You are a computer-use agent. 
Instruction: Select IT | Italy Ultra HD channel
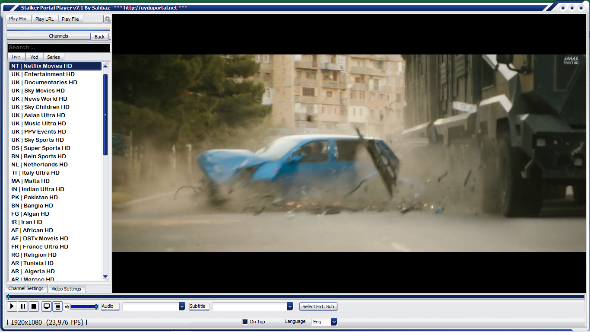point(55,173)
